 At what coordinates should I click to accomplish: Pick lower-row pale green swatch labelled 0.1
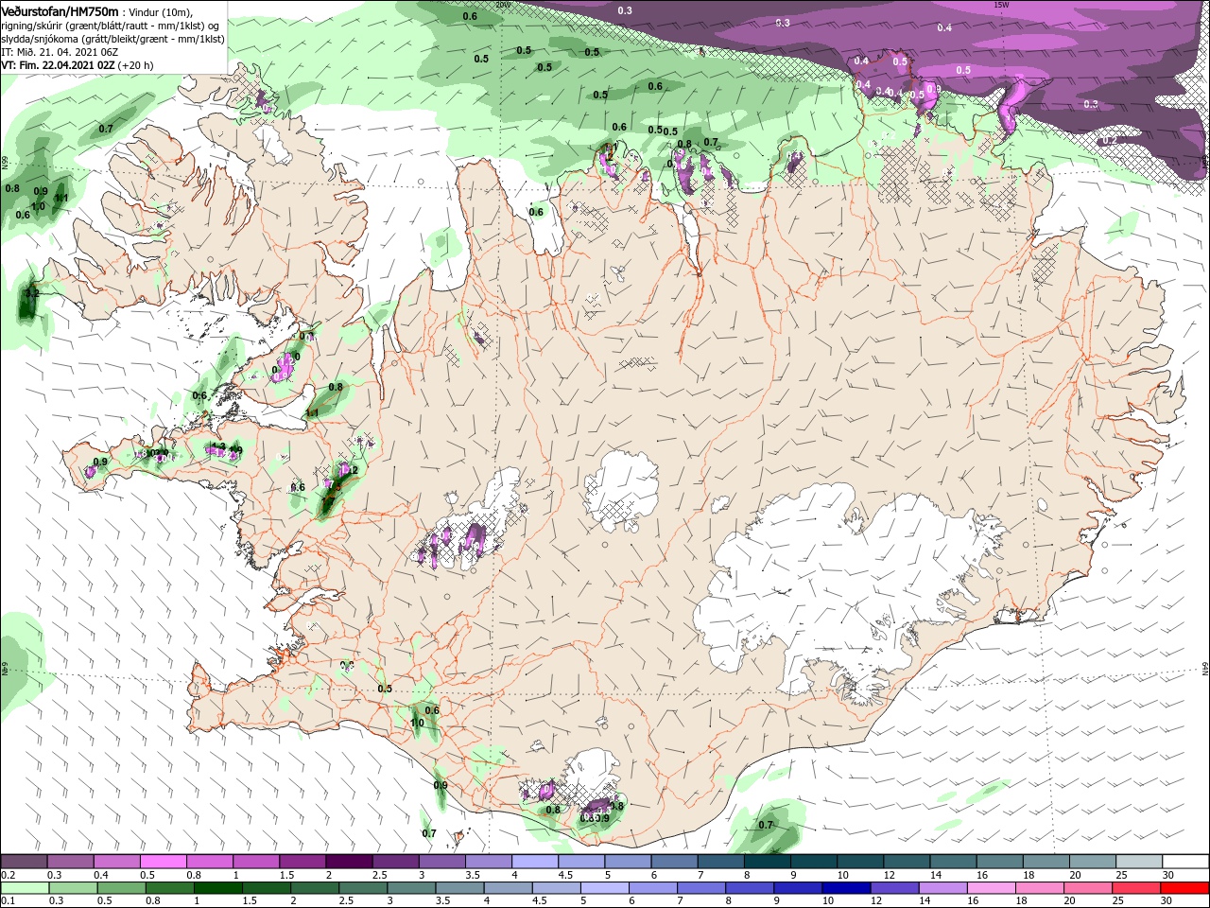[x=25, y=889]
